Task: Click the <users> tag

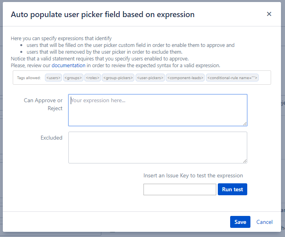Action: coord(54,78)
